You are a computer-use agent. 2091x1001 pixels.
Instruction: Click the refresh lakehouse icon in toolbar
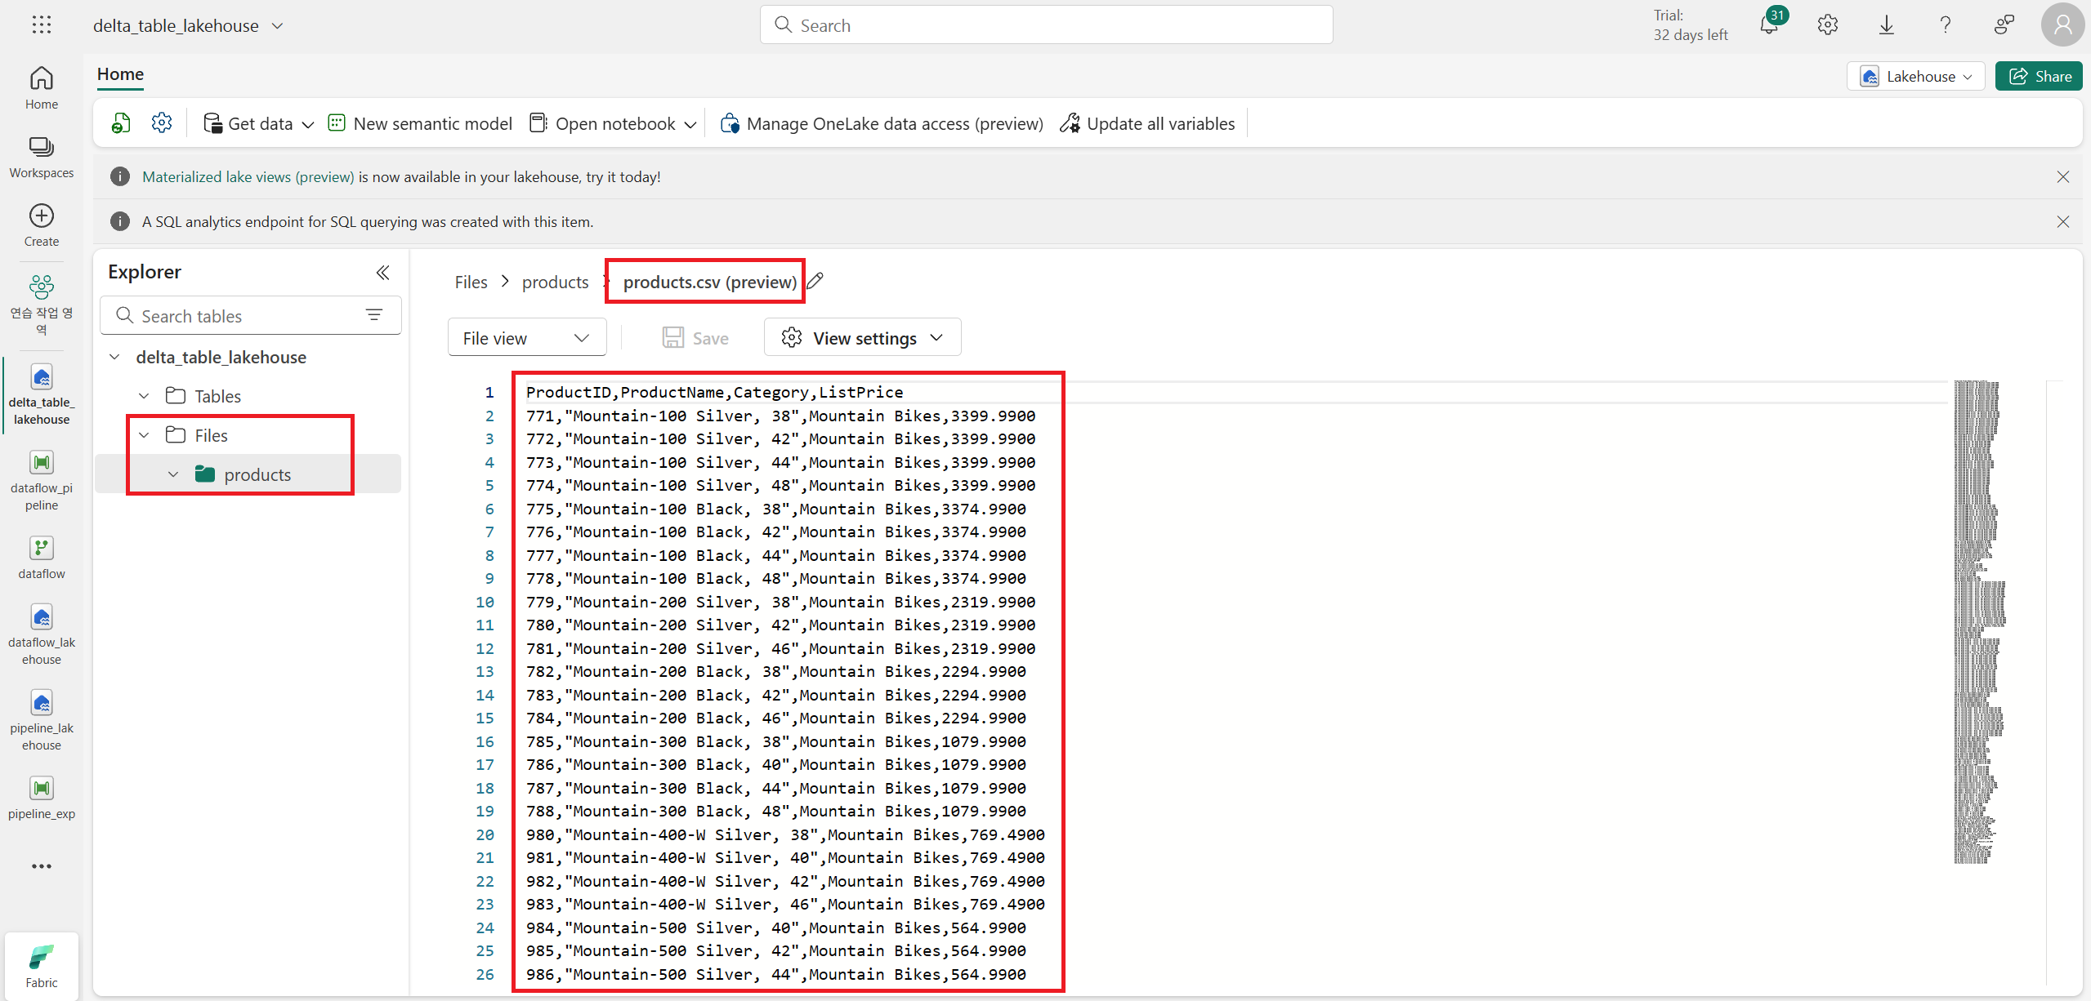pyautogui.click(x=121, y=123)
